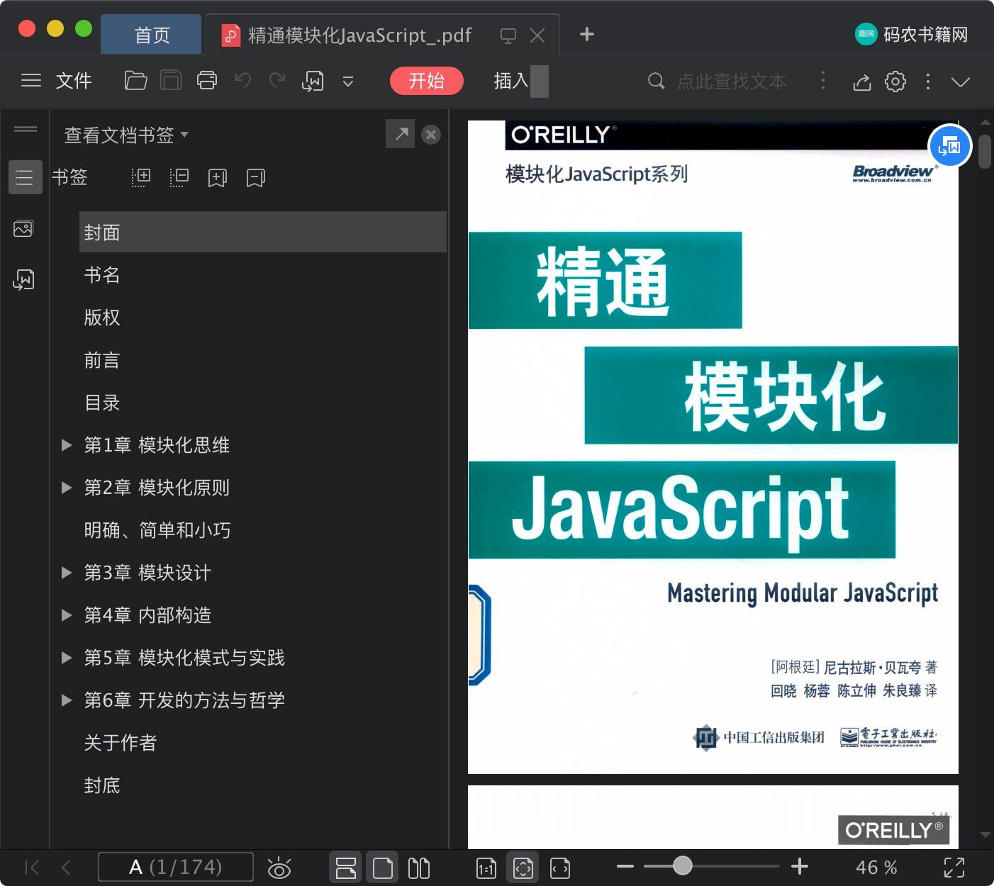Viewport: 994px width, 886px height.
Task: Expand 第2章 模块化原则
Action: pos(67,488)
